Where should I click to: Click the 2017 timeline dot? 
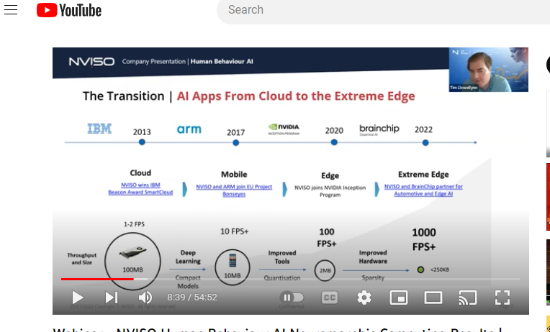235,142
